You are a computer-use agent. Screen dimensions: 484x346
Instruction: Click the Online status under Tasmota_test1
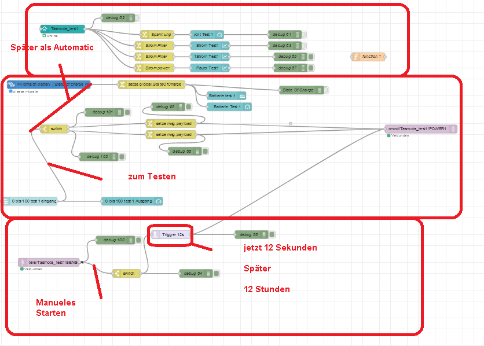(50, 36)
